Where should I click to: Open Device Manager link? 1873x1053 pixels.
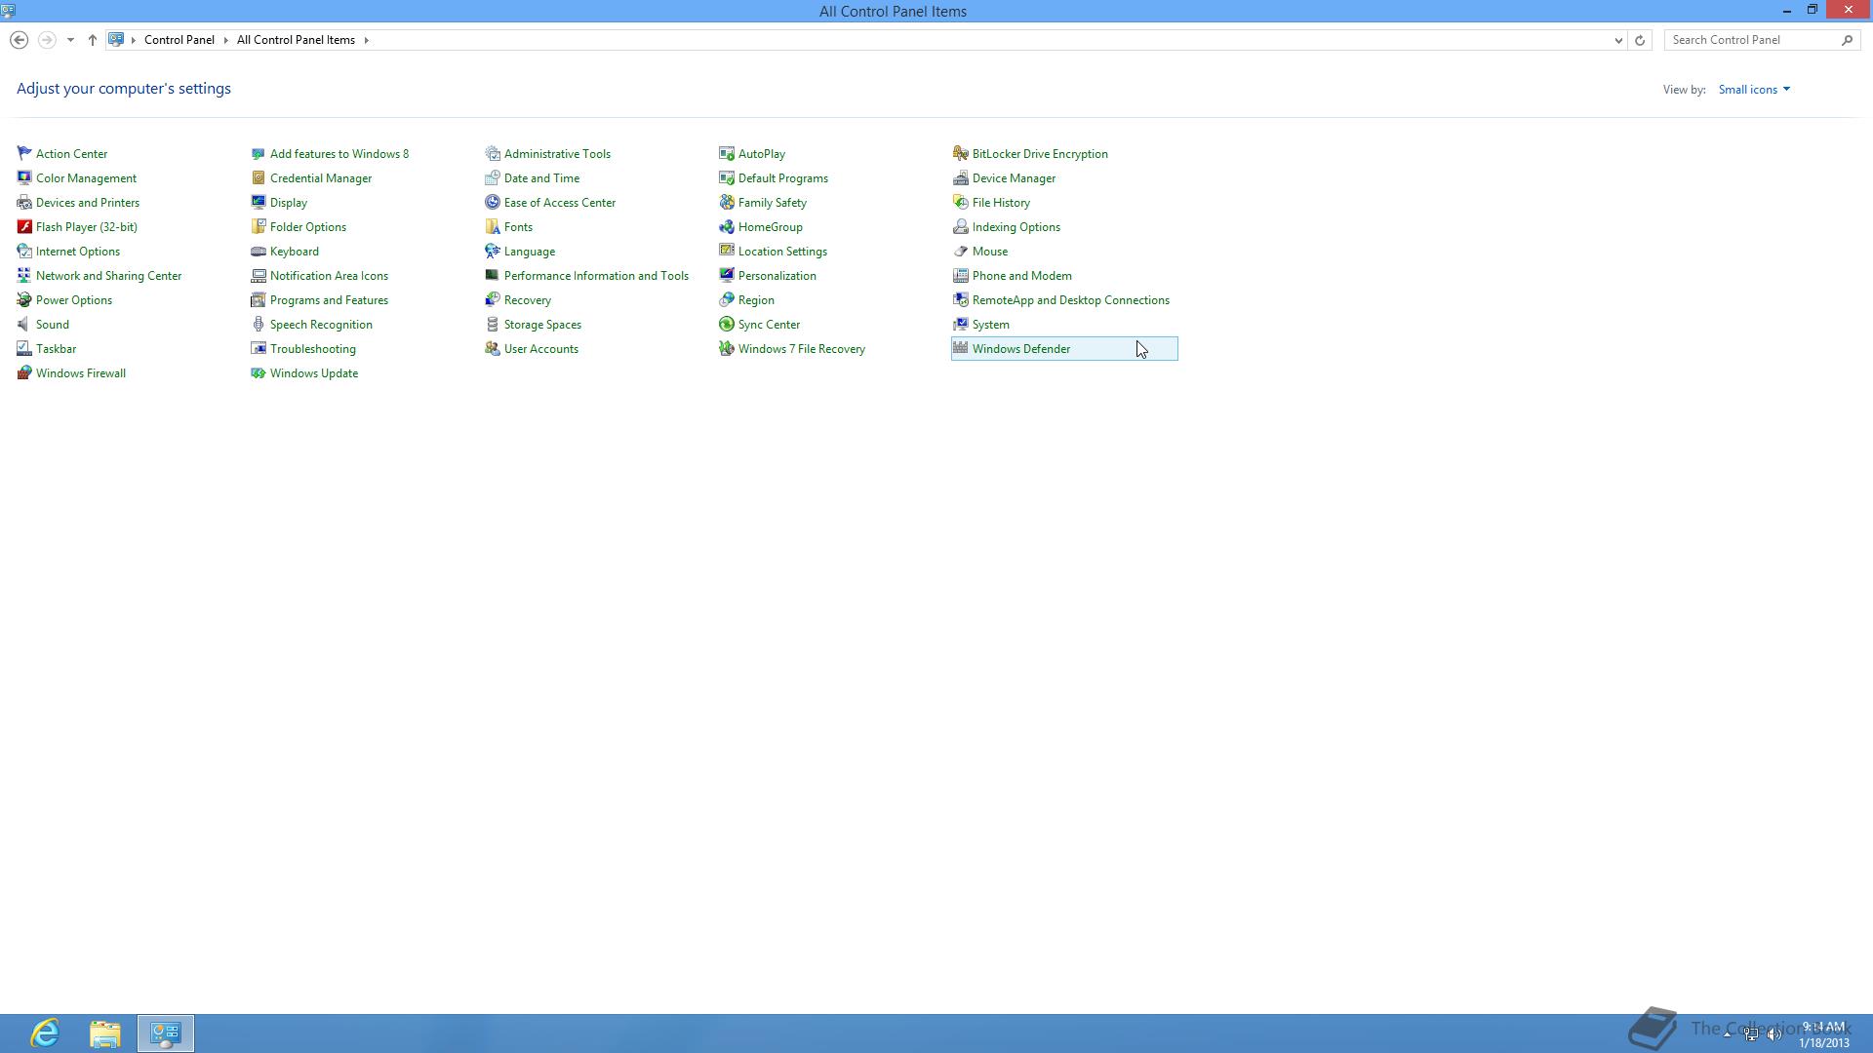pos(1014,177)
